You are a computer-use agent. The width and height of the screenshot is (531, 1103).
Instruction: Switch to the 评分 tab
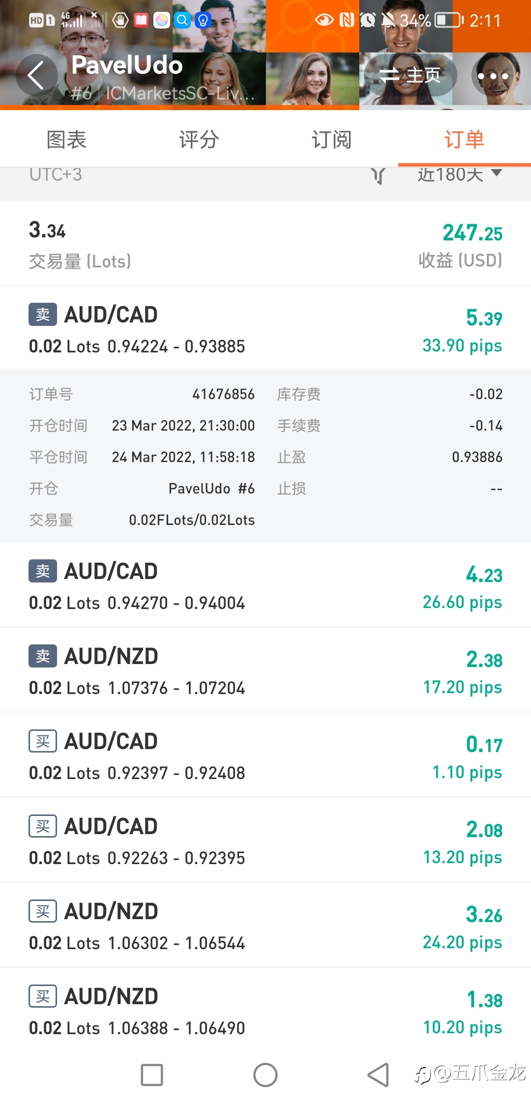click(199, 140)
